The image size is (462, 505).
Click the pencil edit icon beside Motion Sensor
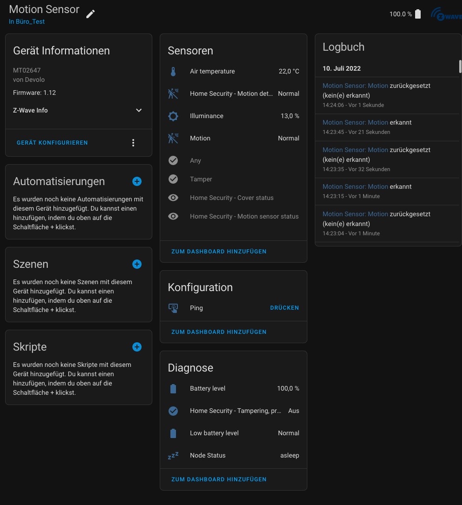91,14
